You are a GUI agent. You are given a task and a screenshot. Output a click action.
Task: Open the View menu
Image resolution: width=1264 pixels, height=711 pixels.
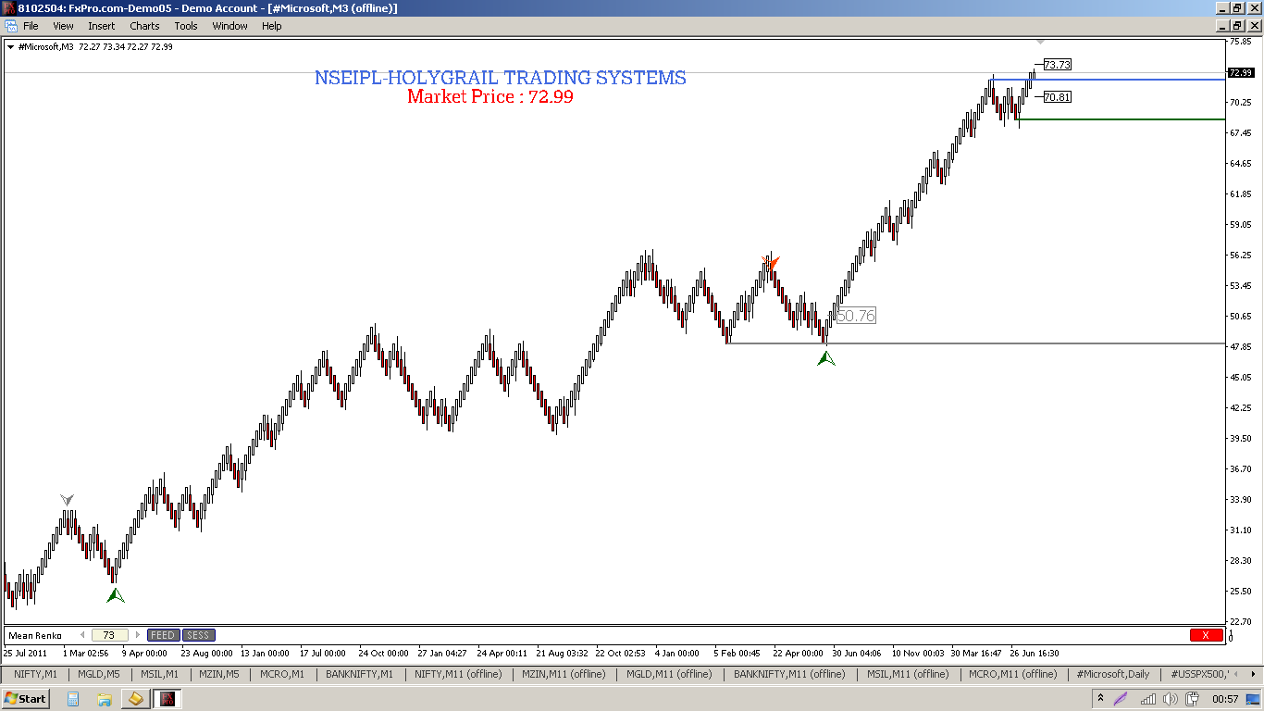[x=63, y=26]
